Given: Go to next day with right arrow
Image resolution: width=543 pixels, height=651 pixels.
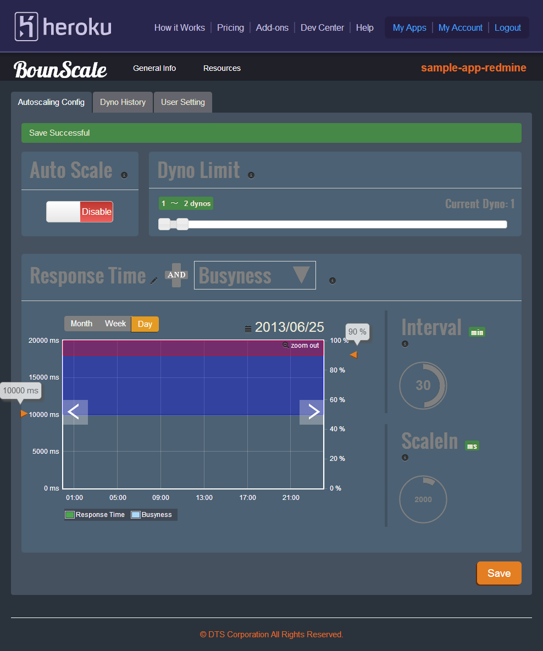Looking at the screenshot, I should (312, 412).
